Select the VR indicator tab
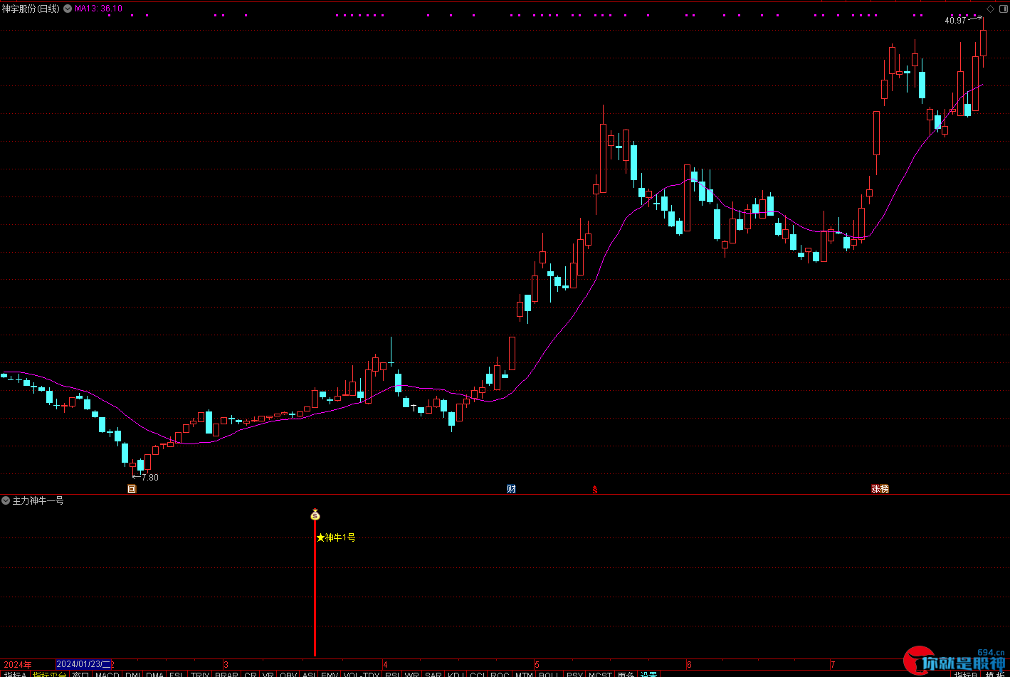 [268, 673]
